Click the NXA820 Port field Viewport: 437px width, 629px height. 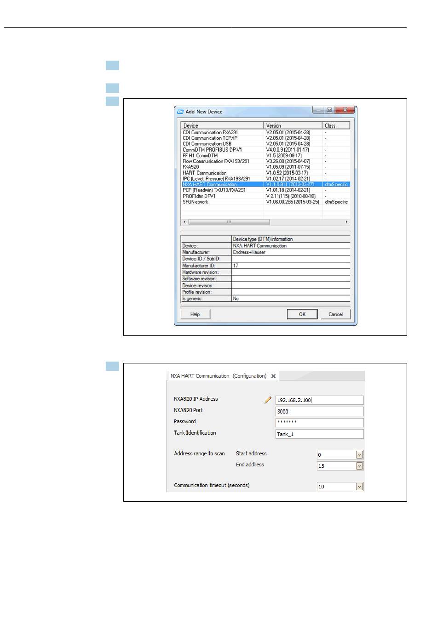point(319,412)
